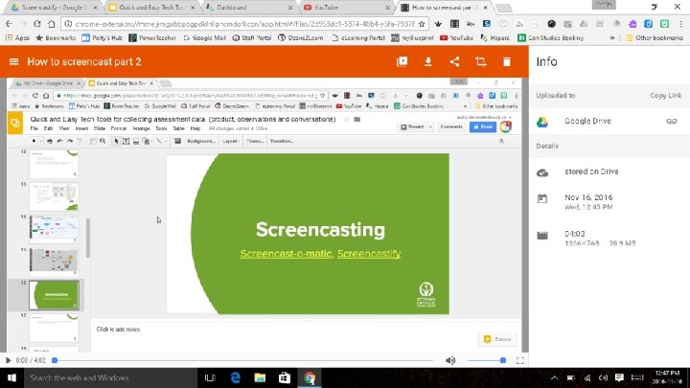The image size is (690, 388).
Task: Click the green smiley extension icon
Action: (664, 24)
